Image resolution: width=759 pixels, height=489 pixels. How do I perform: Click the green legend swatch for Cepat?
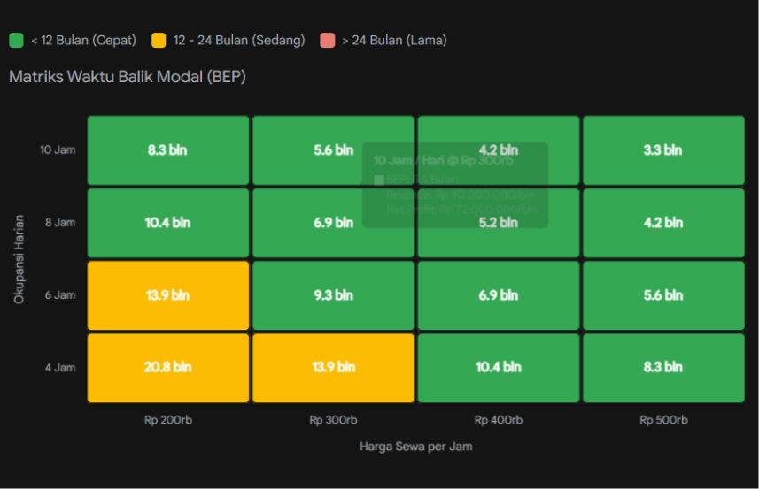16,40
